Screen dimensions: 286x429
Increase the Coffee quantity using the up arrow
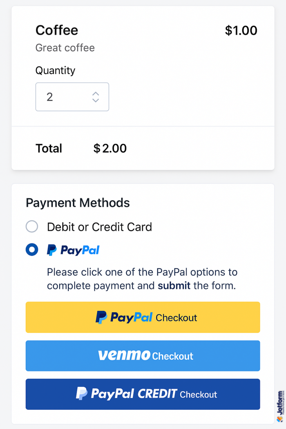coord(96,94)
